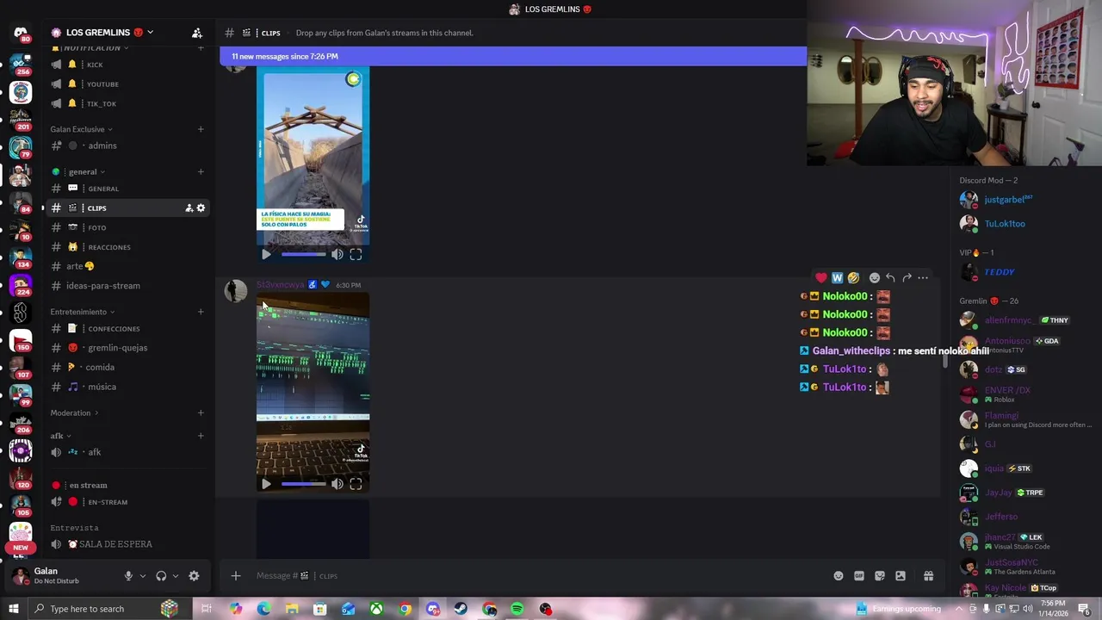Open the TIK_TOK announcement channel
1102x620 pixels.
128,103
